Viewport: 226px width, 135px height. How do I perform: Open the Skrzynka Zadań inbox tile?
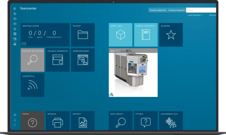coord(45,35)
